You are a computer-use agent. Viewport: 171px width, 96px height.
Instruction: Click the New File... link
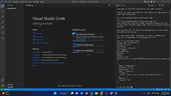(38, 33)
